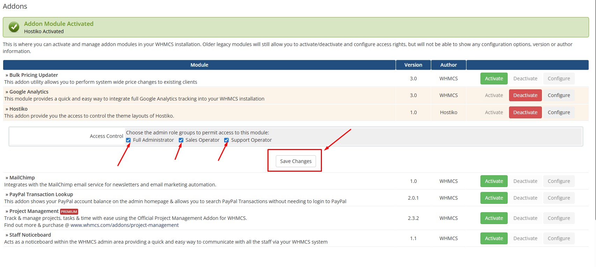Click the green success checkmark icon

coord(14,27)
